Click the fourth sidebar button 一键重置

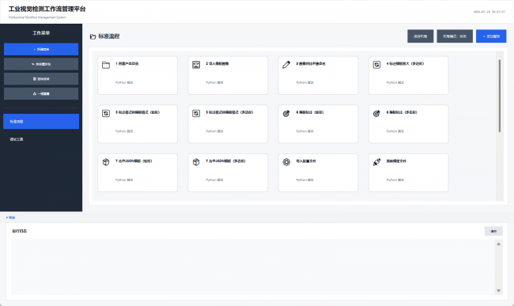pos(41,94)
